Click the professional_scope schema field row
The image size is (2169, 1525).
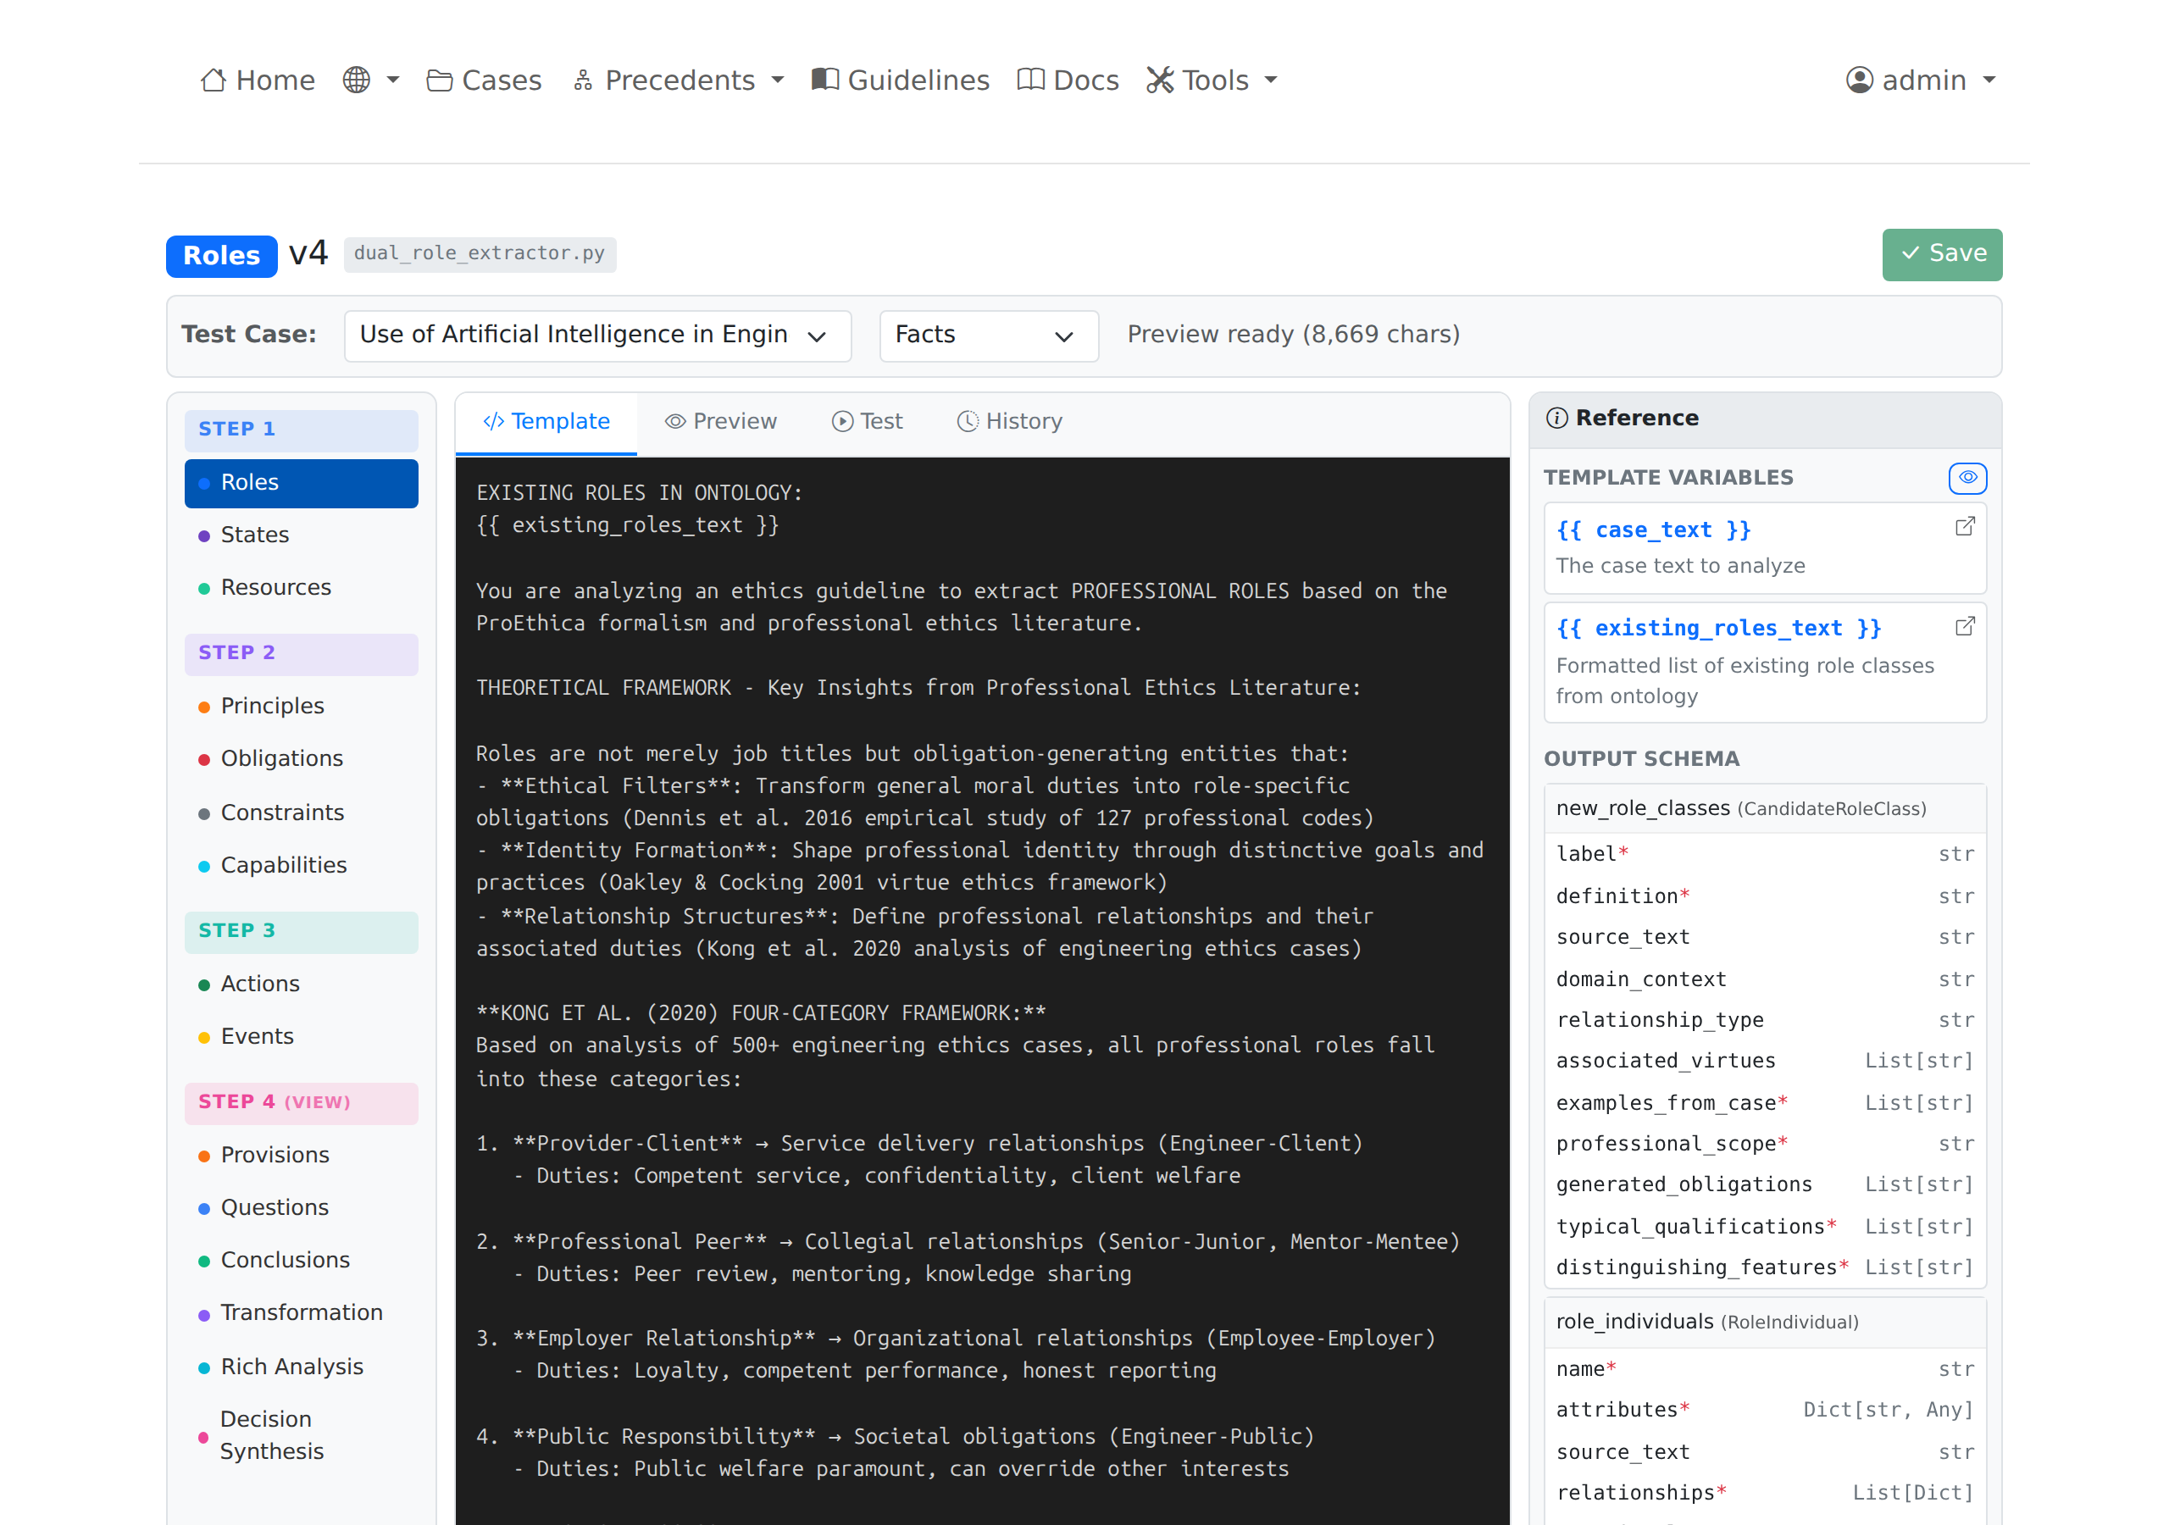1764,1145
